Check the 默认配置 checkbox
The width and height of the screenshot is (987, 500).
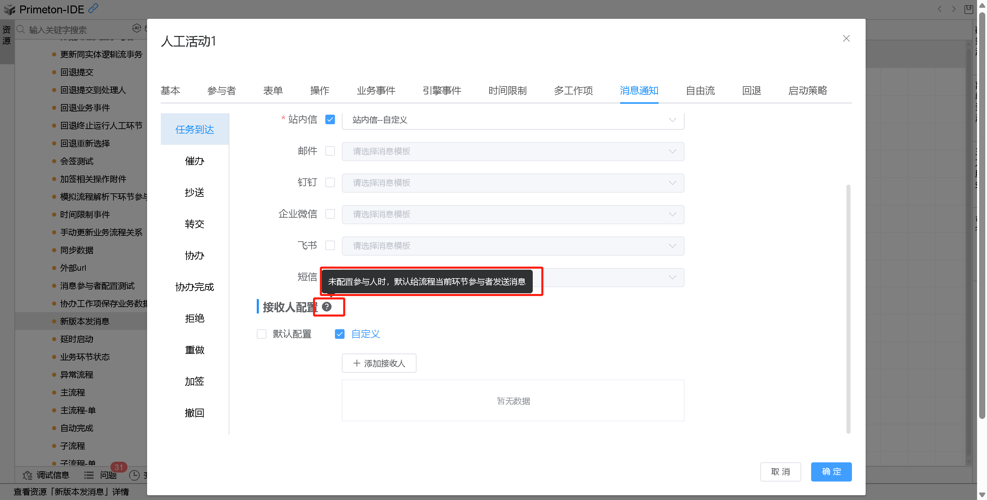[262, 334]
